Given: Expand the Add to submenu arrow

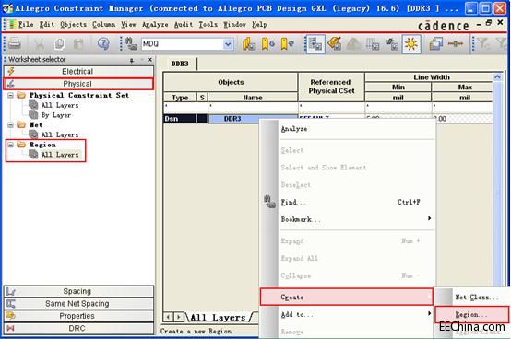Looking at the screenshot, I should [429, 313].
